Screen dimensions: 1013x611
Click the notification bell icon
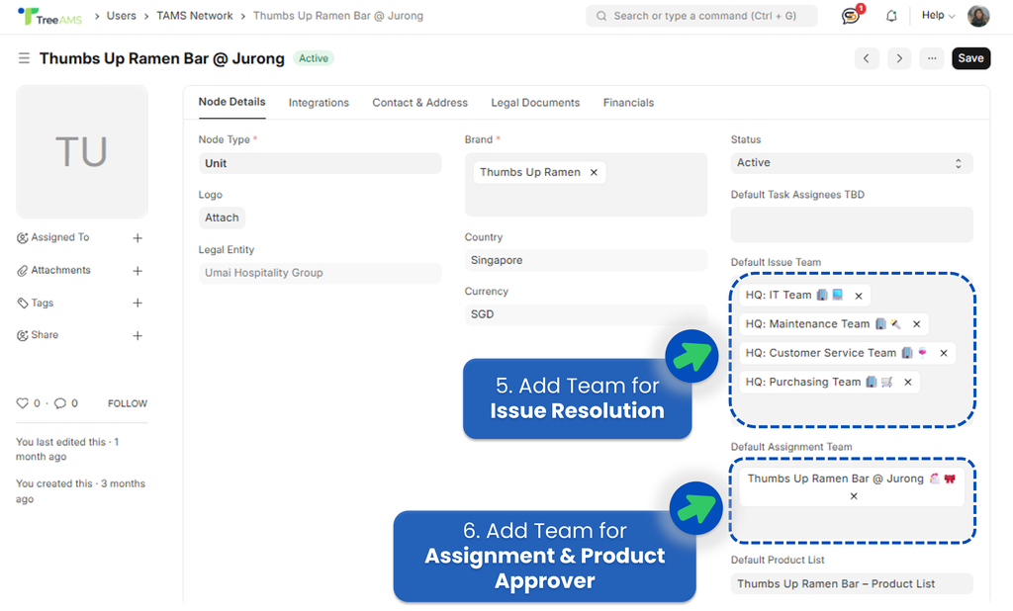[x=891, y=16]
